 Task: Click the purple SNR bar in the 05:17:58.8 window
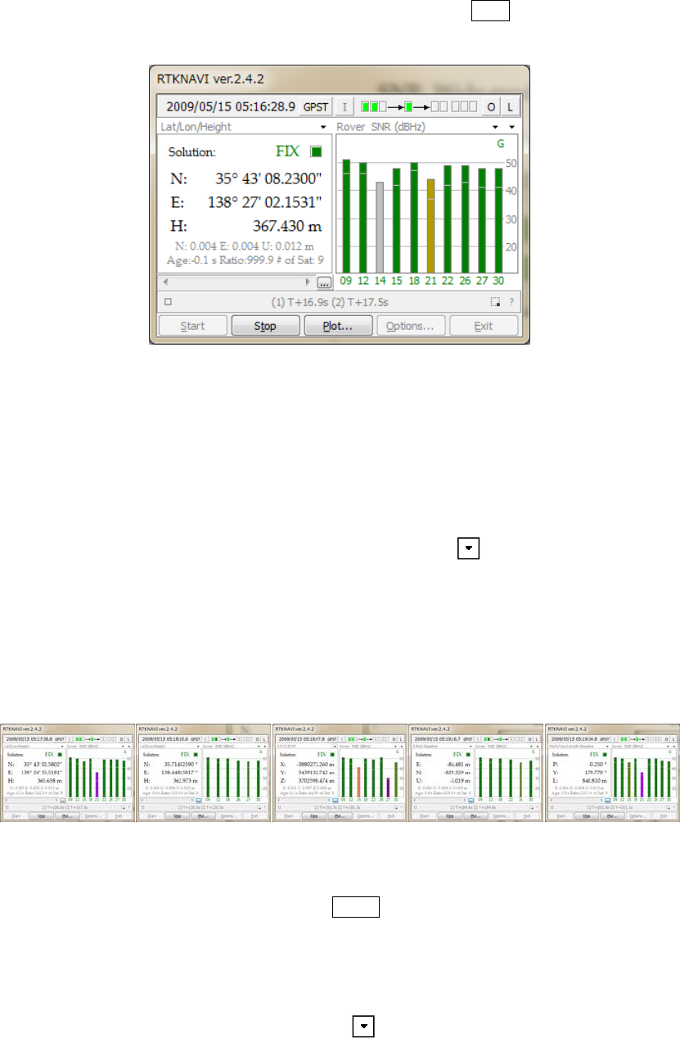[97, 785]
